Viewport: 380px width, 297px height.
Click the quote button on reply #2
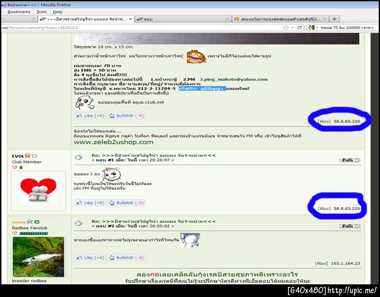pos(350,226)
